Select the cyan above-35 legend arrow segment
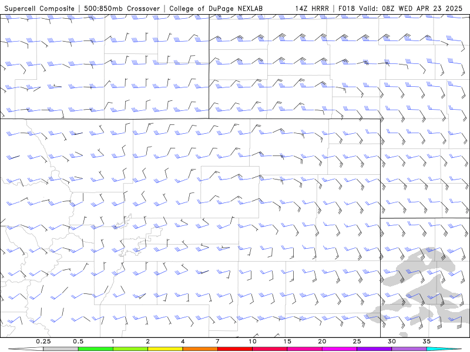The height and width of the screenshot is (352, 470). (444, 349)
